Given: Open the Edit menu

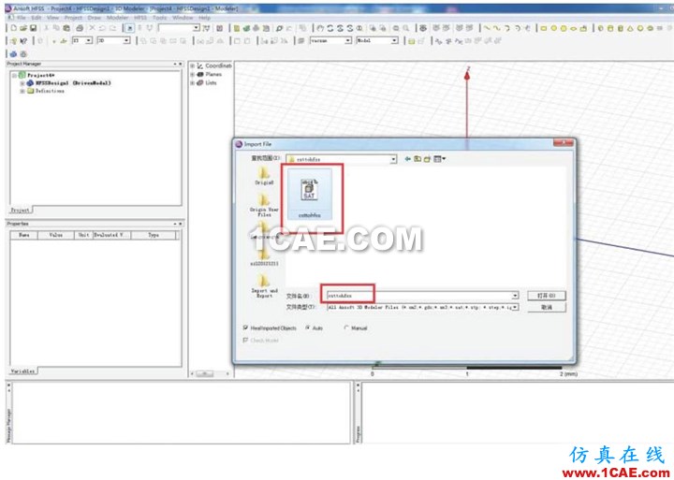Looking at the screenshot, I should [37, 18].
